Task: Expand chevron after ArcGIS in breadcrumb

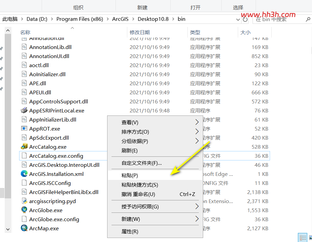Action: pos(133,19)
